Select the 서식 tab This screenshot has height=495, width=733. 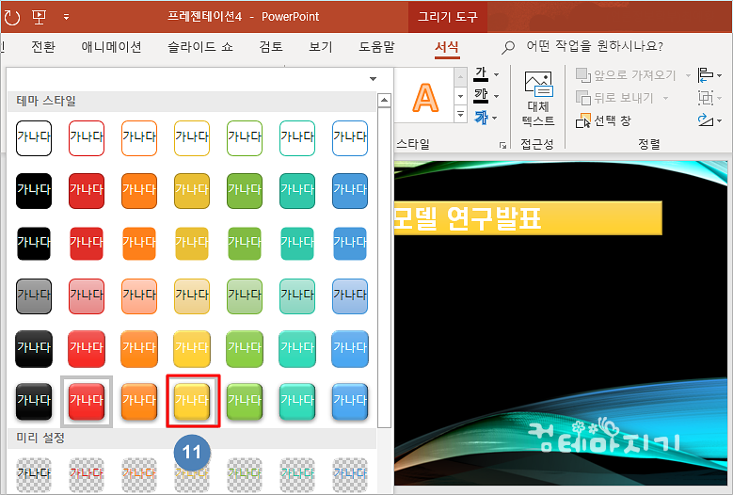446,47
